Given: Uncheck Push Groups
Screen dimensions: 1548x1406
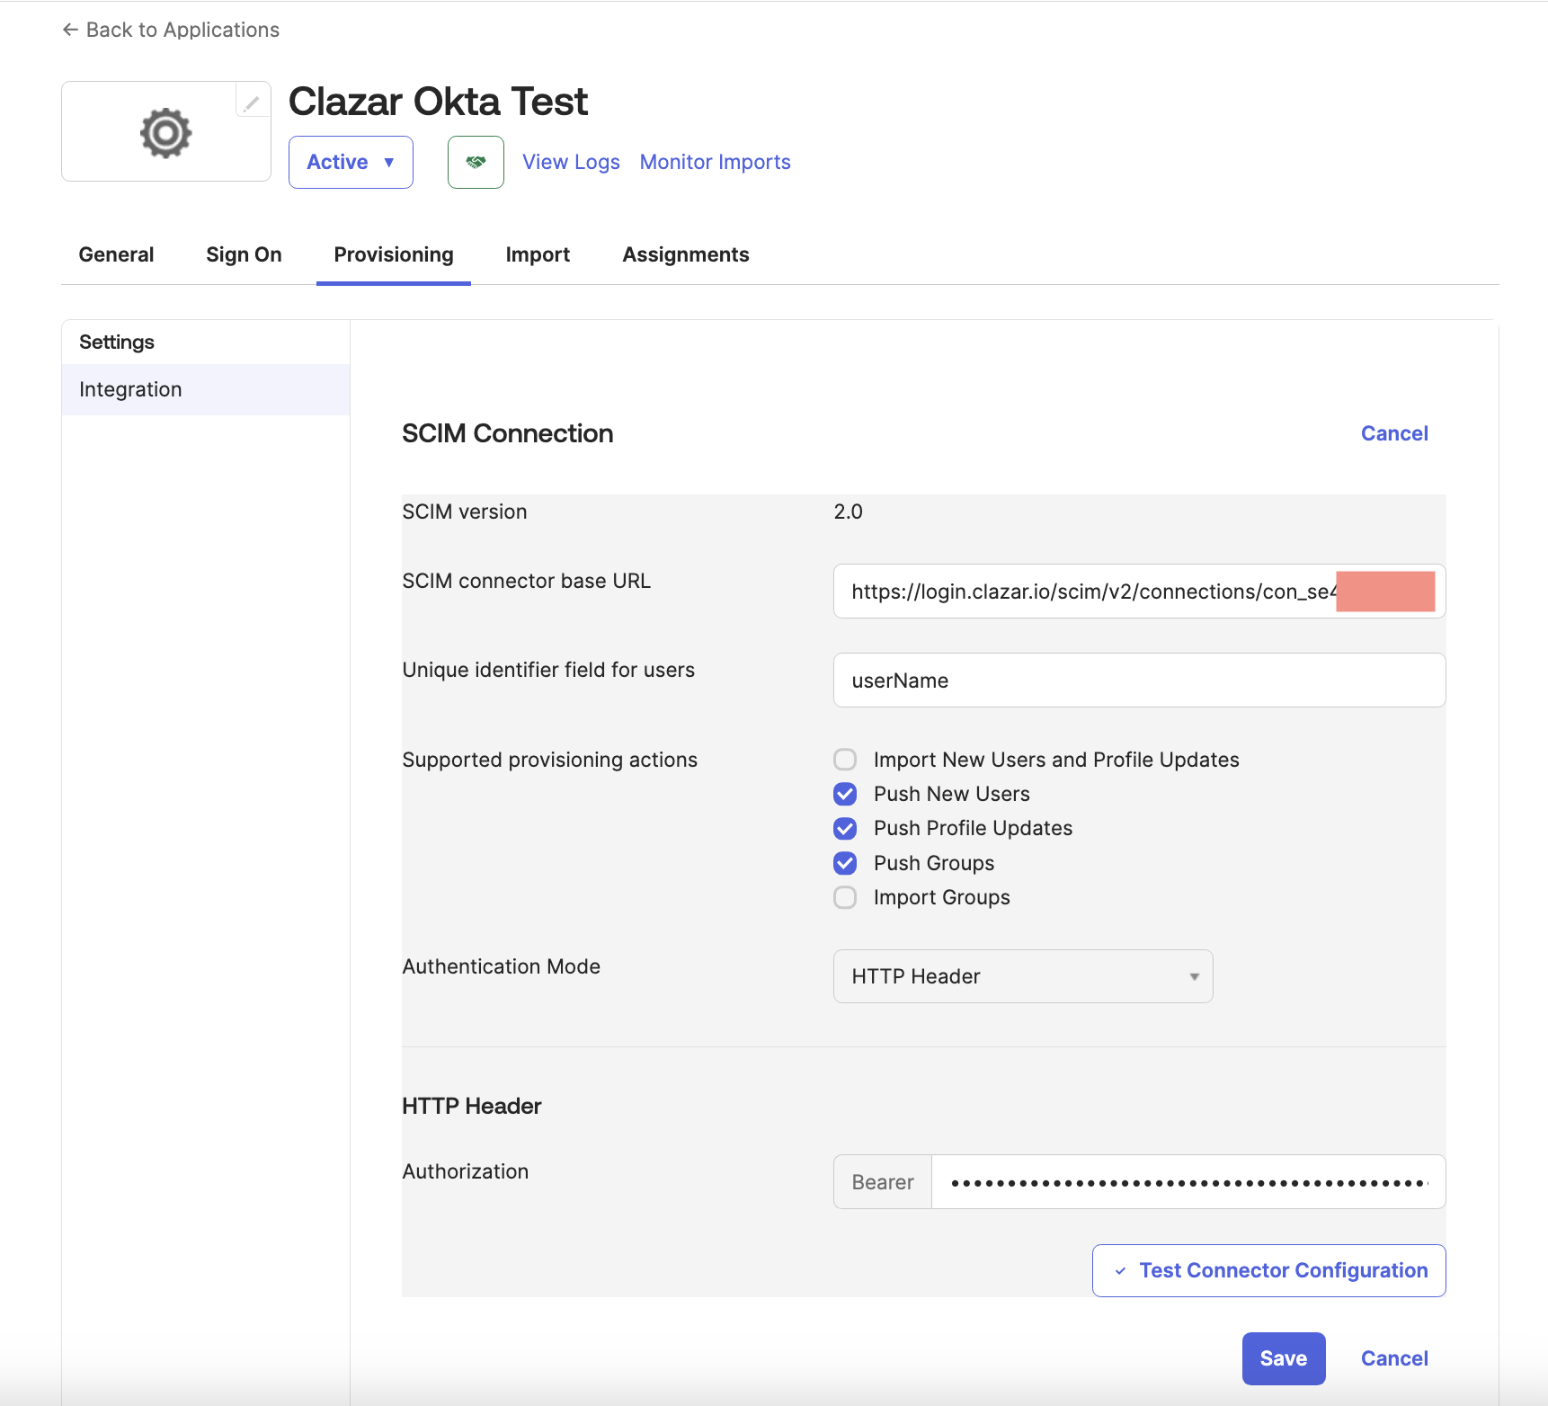Looking at the screenshot, I should point(845,863).
